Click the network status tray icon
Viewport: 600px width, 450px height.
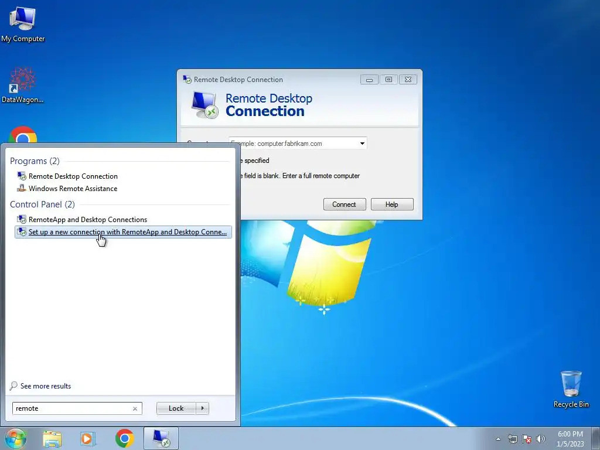[x=512, y=439]
